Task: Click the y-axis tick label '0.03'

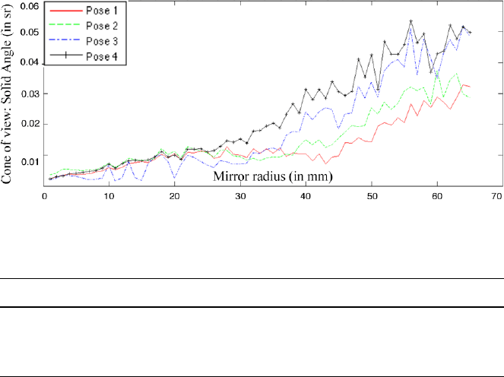Action: pyautogui.click(x=30, y=93)
